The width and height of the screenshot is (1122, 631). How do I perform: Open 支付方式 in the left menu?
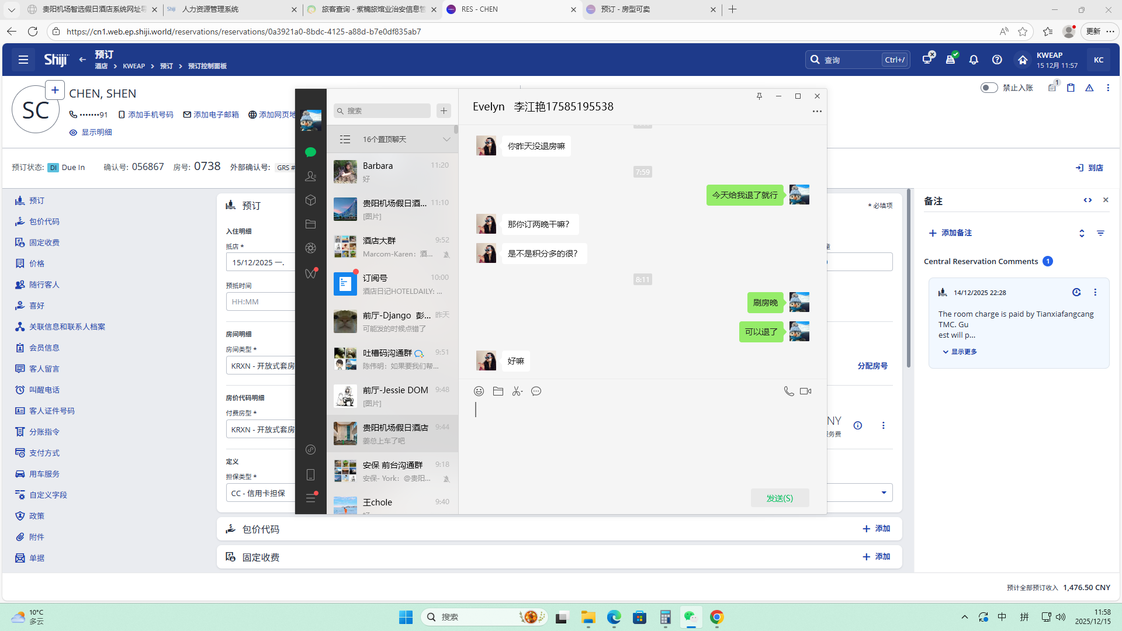pos(44,453)
